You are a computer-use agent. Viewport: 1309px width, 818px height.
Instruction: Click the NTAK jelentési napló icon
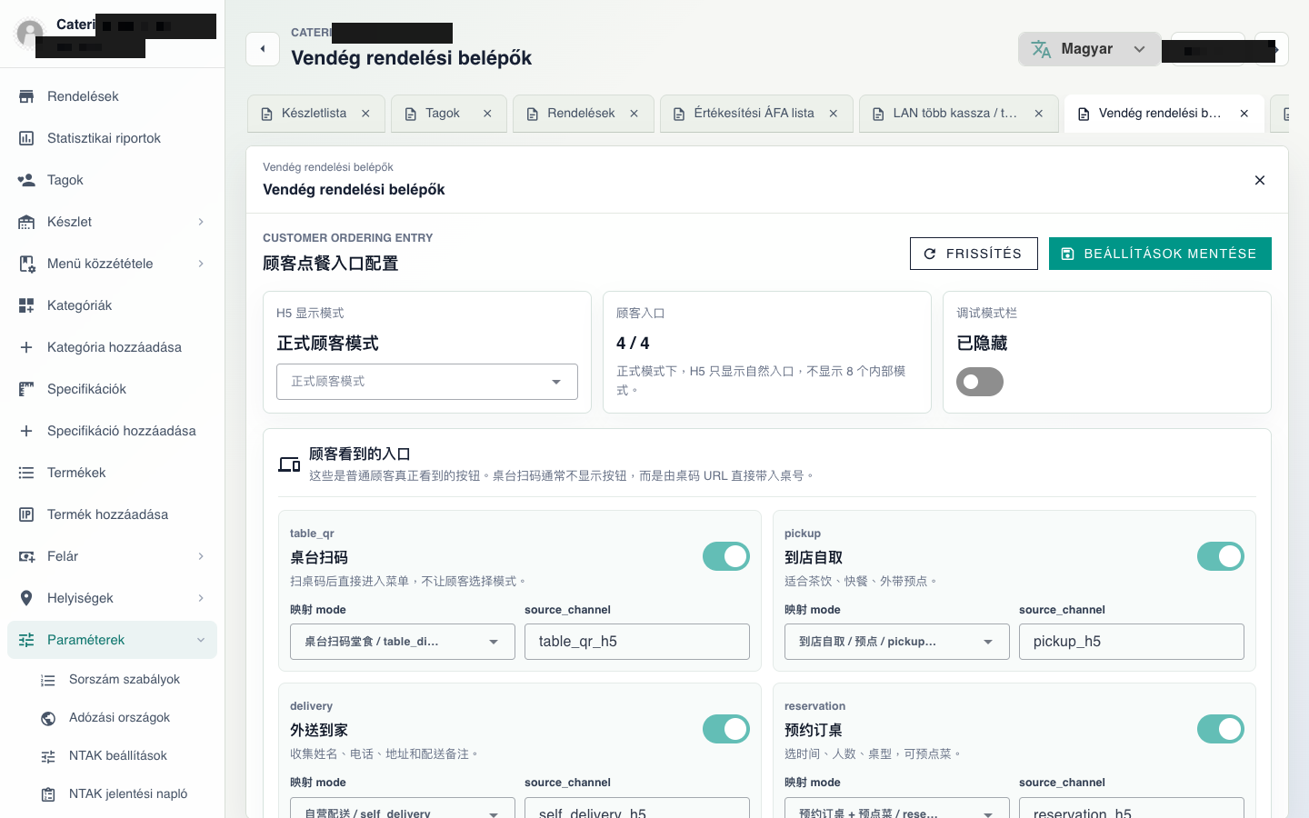[48, 794]
